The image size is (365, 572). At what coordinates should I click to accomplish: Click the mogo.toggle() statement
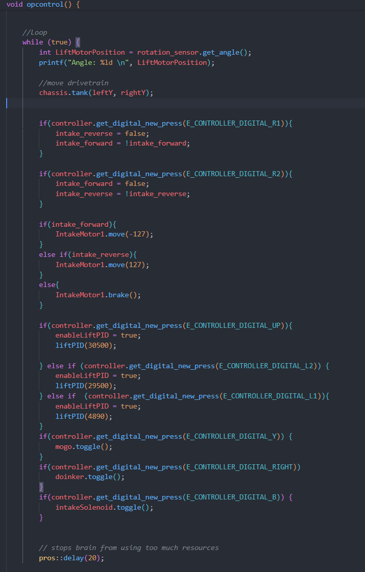point(84,446)
